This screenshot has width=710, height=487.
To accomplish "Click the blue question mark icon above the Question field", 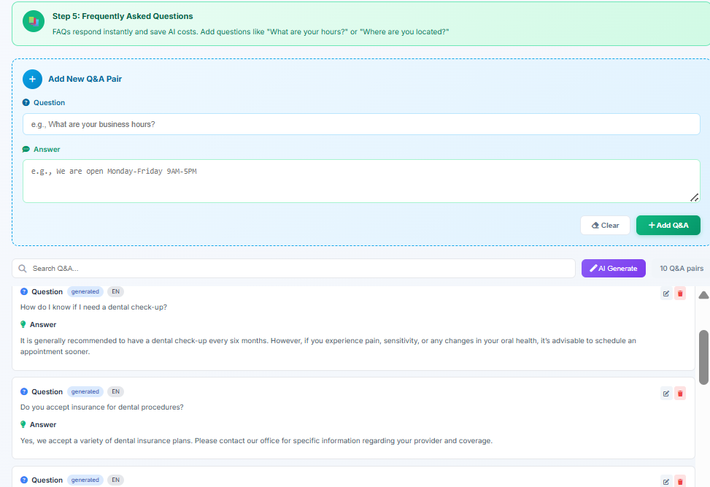I will tap(27, 102).
